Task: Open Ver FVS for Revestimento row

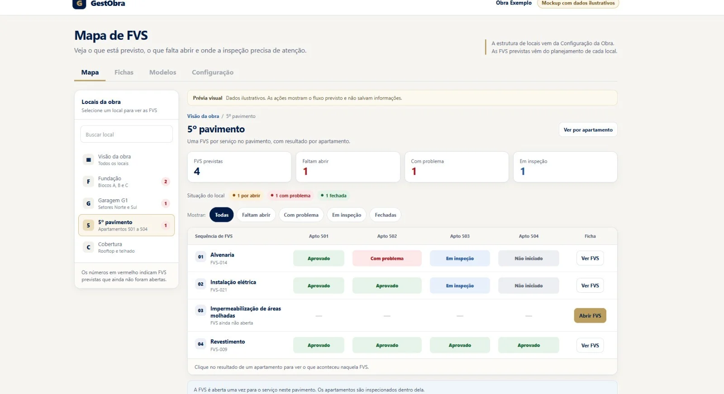Action: [590, 346]
